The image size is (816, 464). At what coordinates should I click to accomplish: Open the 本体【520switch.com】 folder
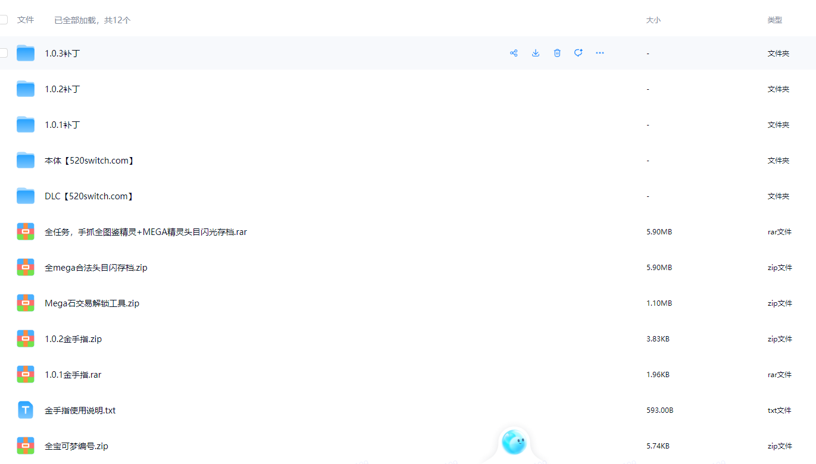click(x=89, y=161)
